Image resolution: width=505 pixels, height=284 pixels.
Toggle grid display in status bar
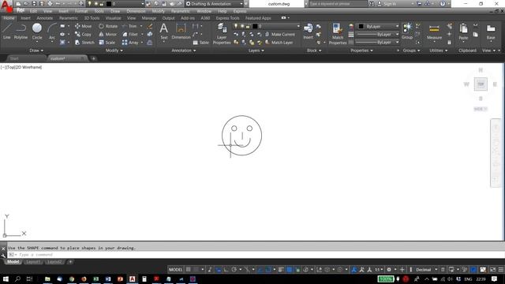189,270
